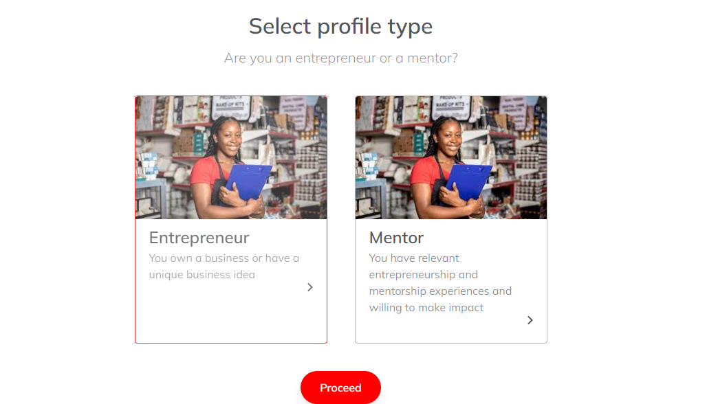
Task: Click the blue clipboard in the Mentor image
Action: (468, 182)
